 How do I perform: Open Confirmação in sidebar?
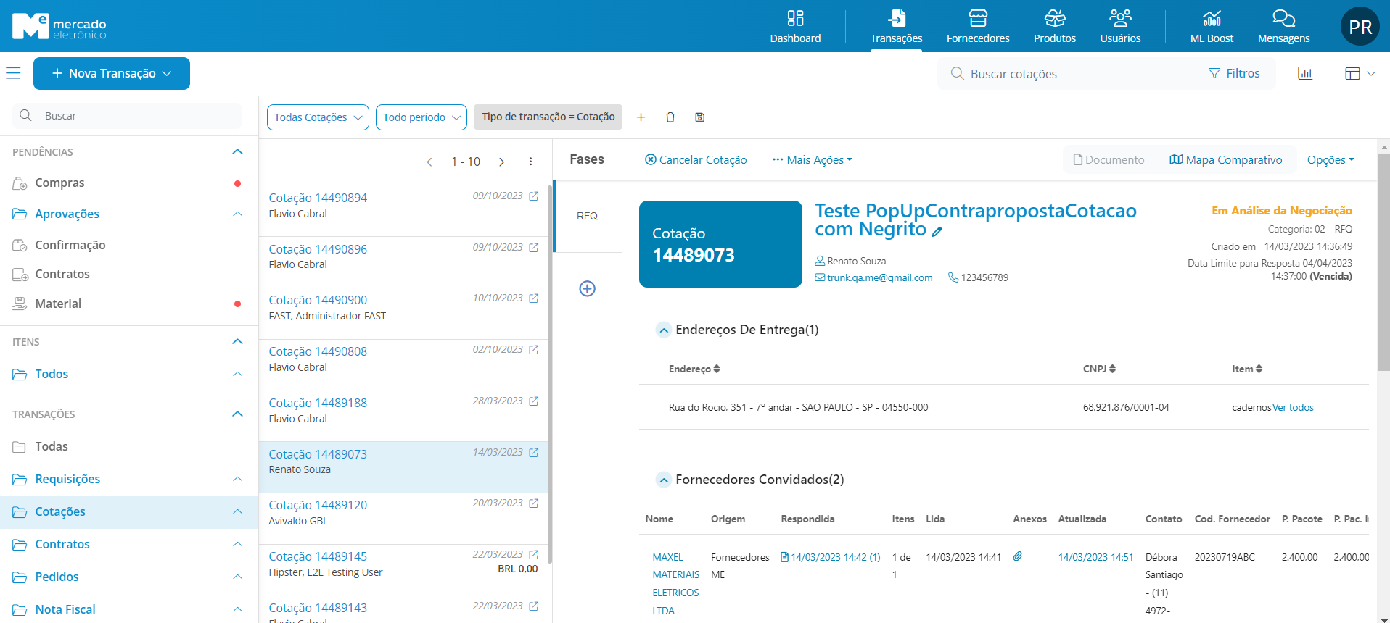(70, 245)
